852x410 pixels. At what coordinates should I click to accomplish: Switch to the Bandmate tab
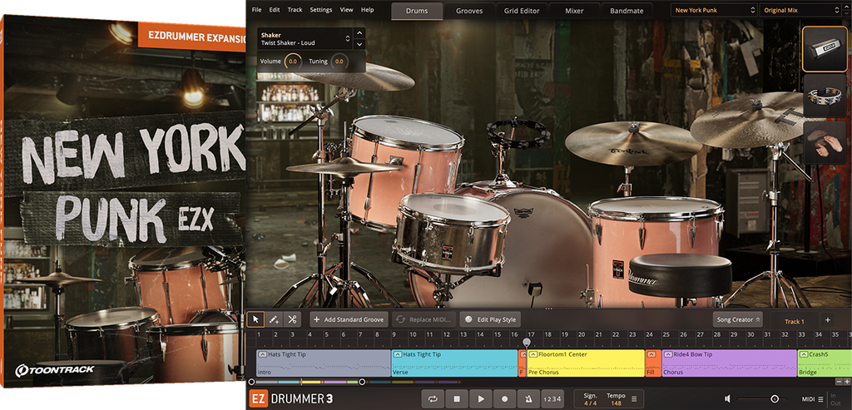(x=627, y=10)
